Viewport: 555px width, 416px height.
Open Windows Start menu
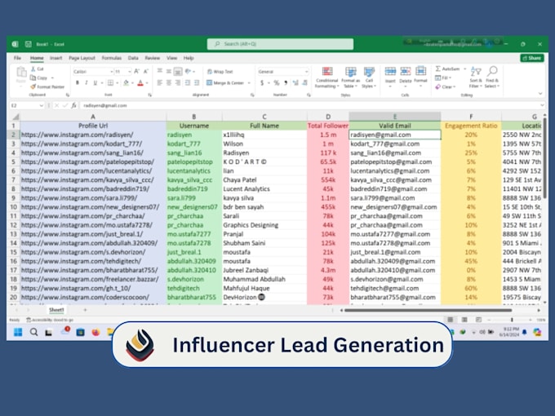tap(18, 332)
